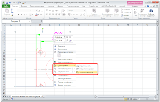Click the Excel Help question mark icon
The width and height of the screenshot is (160, 102).
point(148,6)
